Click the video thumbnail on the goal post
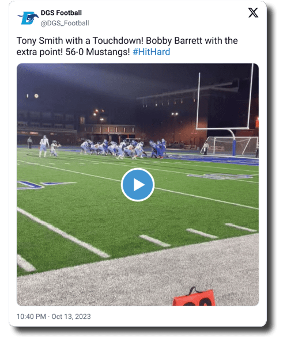 pos(225,102)
